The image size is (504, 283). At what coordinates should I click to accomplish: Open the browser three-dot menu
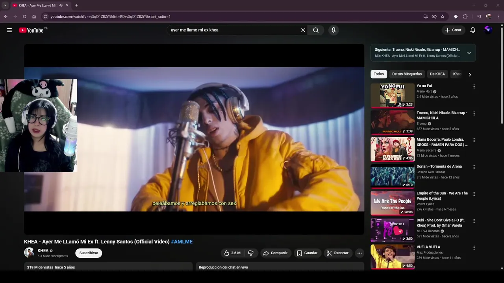(x=498, y=17)
